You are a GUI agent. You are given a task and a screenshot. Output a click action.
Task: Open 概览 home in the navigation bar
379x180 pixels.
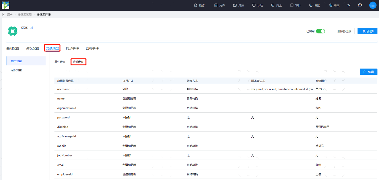(199, 5)
